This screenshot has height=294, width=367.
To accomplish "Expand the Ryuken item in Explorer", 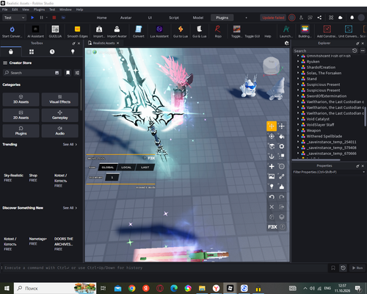I will (298, 62).
